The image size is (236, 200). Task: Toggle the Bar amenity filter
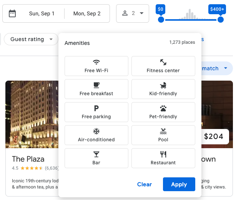coord(96,158)
